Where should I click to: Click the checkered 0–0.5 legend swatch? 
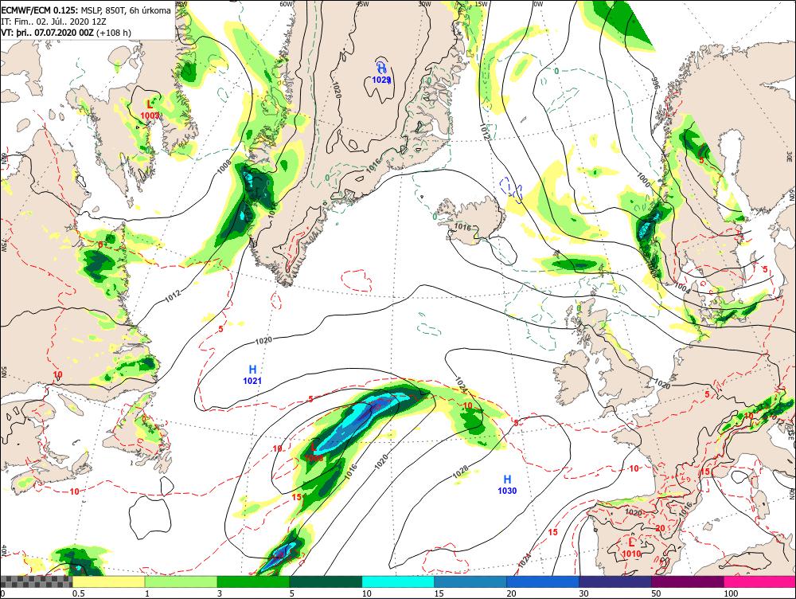click(x=36, y=581)
